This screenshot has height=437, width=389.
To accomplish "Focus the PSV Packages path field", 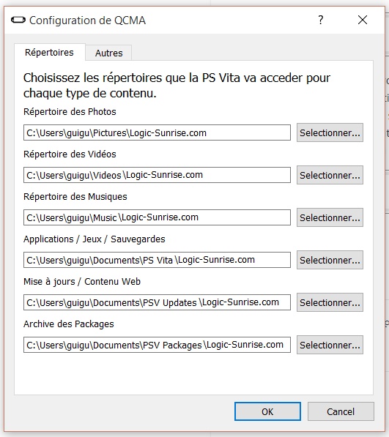I will point(157,345).
